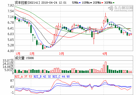Click the 成交量:15886 volume readout
Viewport: 136px width, 95px height.
pyautogui.click(x=24, y=58)
